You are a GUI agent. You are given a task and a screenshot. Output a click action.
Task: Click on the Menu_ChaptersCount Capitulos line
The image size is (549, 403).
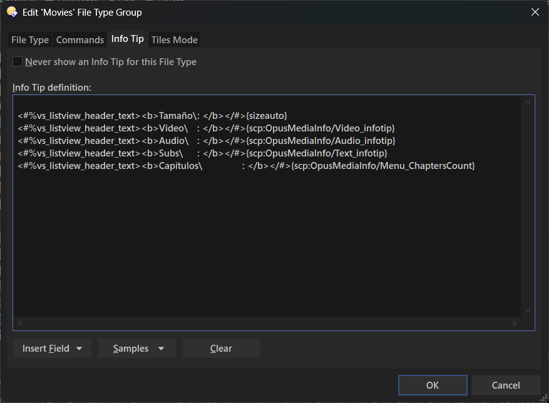click(x=246, y=166)
